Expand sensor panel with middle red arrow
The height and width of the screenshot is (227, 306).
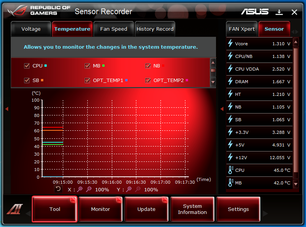tap(222, 109)
